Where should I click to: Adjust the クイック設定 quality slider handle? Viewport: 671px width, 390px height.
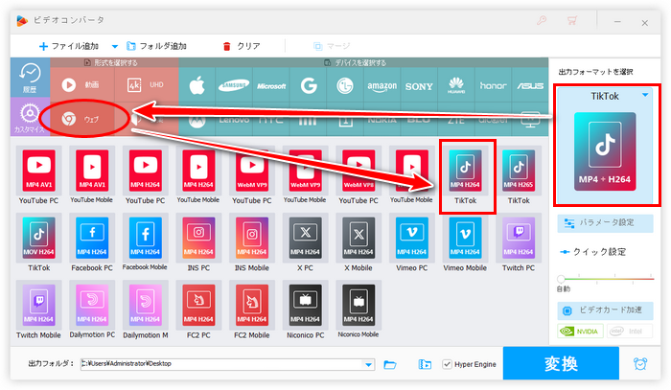[x=561, y=279]
